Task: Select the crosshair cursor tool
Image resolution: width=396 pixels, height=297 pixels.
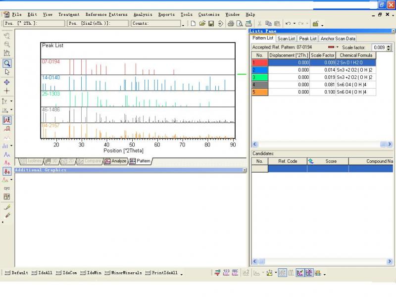Action: point(7,91)
